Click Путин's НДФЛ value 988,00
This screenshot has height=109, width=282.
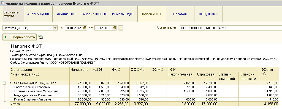(106, 99)
